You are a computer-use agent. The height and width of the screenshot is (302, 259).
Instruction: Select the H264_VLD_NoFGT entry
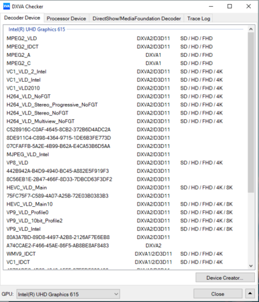pyautogui.click(x=125, y=96)
